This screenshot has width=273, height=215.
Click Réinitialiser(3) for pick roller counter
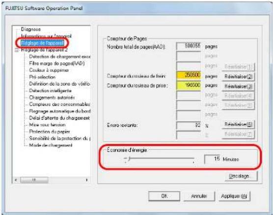click(238, 87)
